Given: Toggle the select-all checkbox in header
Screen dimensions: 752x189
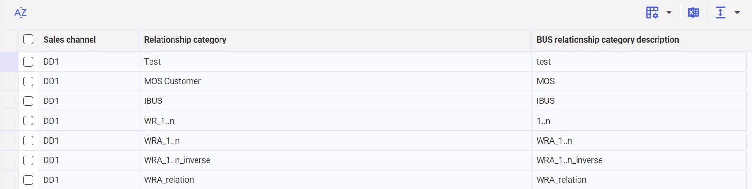Looking at the screenshot, I should (x=28, y=39).
